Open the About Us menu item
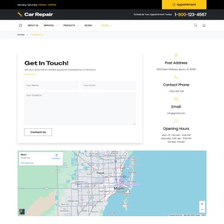 32,25
